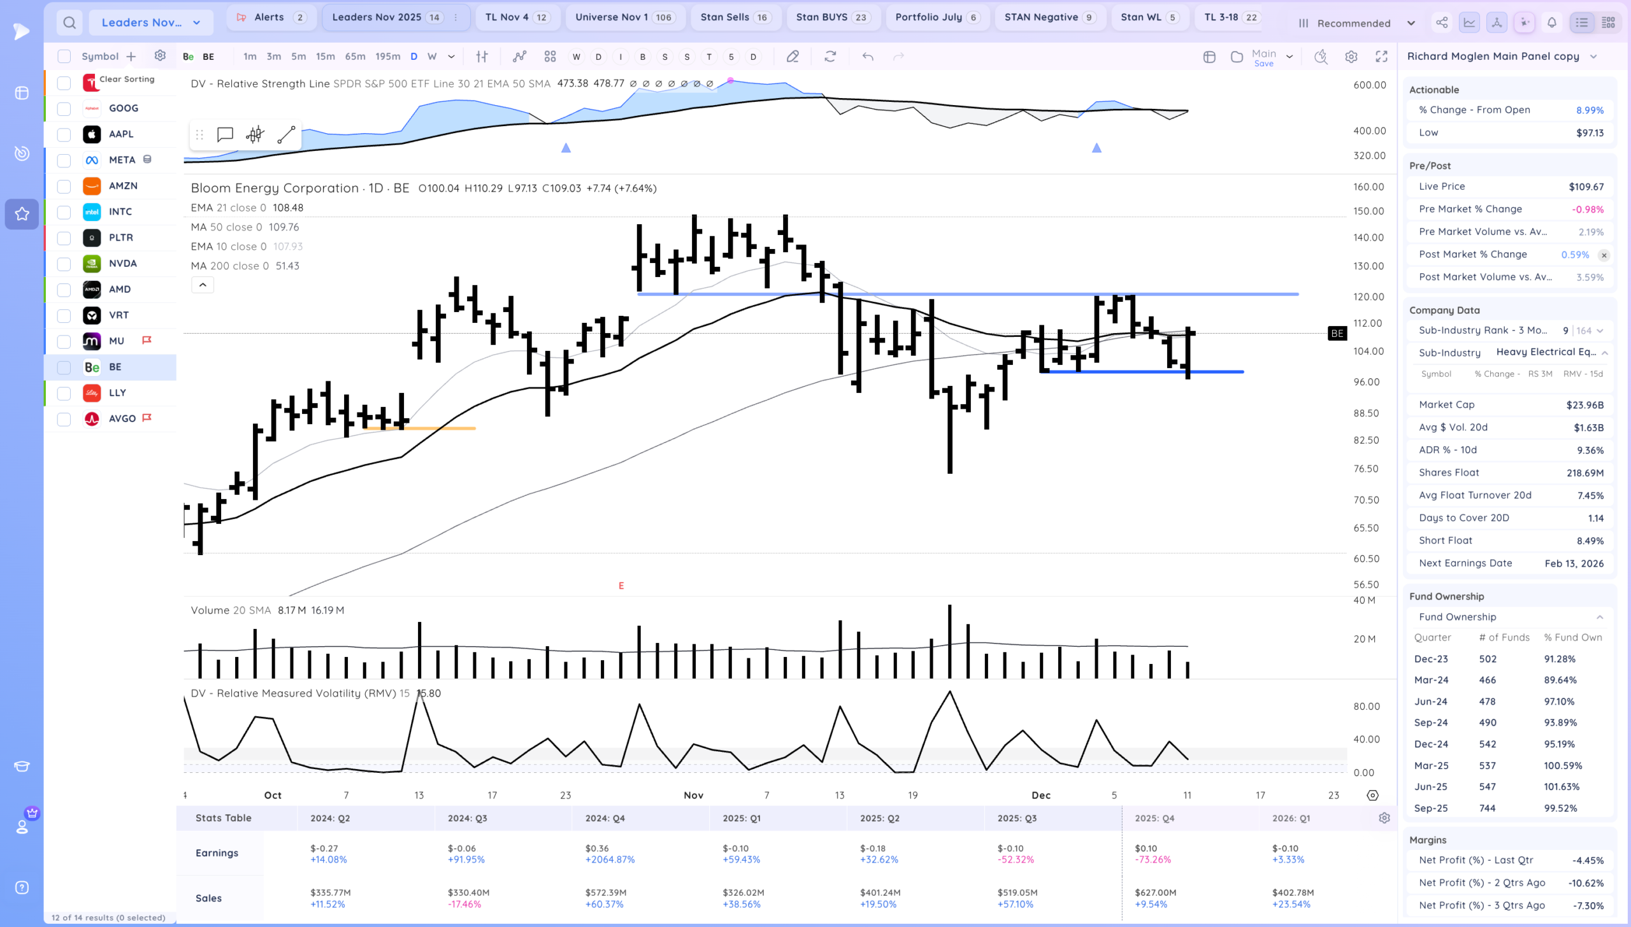Check the NVDA row checkbox
Screen dimensions: 1631x927
[x=64, y=264]
